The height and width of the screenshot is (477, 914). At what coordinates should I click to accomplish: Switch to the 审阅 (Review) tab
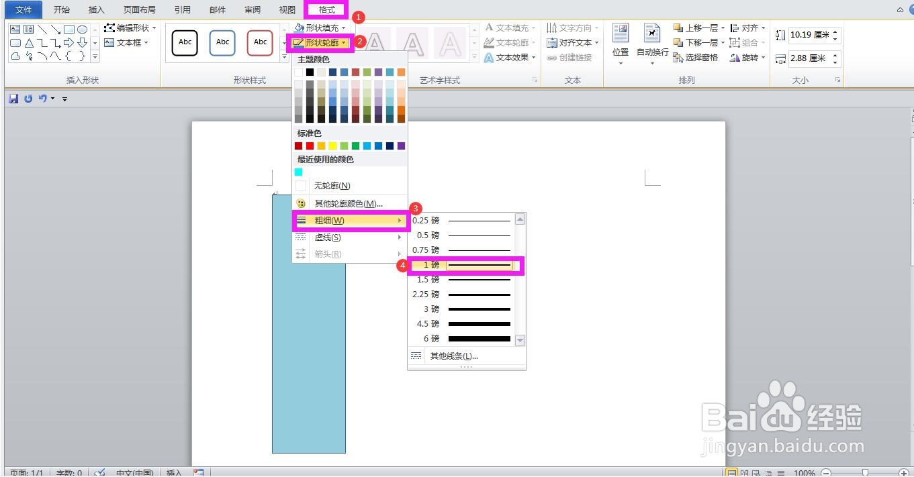pyautogui.click(x=253, y=9)
